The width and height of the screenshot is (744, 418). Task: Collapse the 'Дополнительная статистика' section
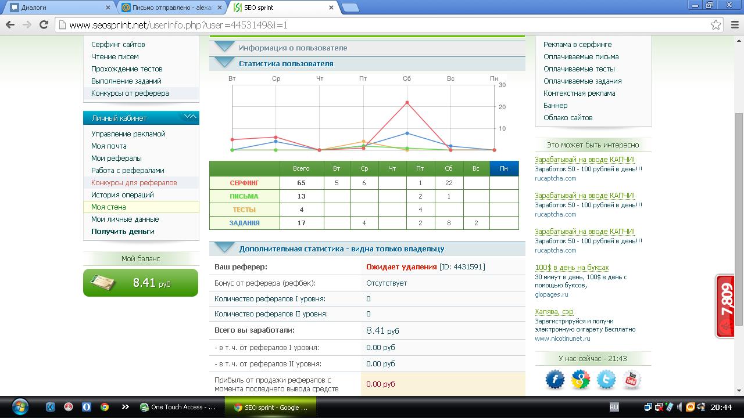click(224, 248)
